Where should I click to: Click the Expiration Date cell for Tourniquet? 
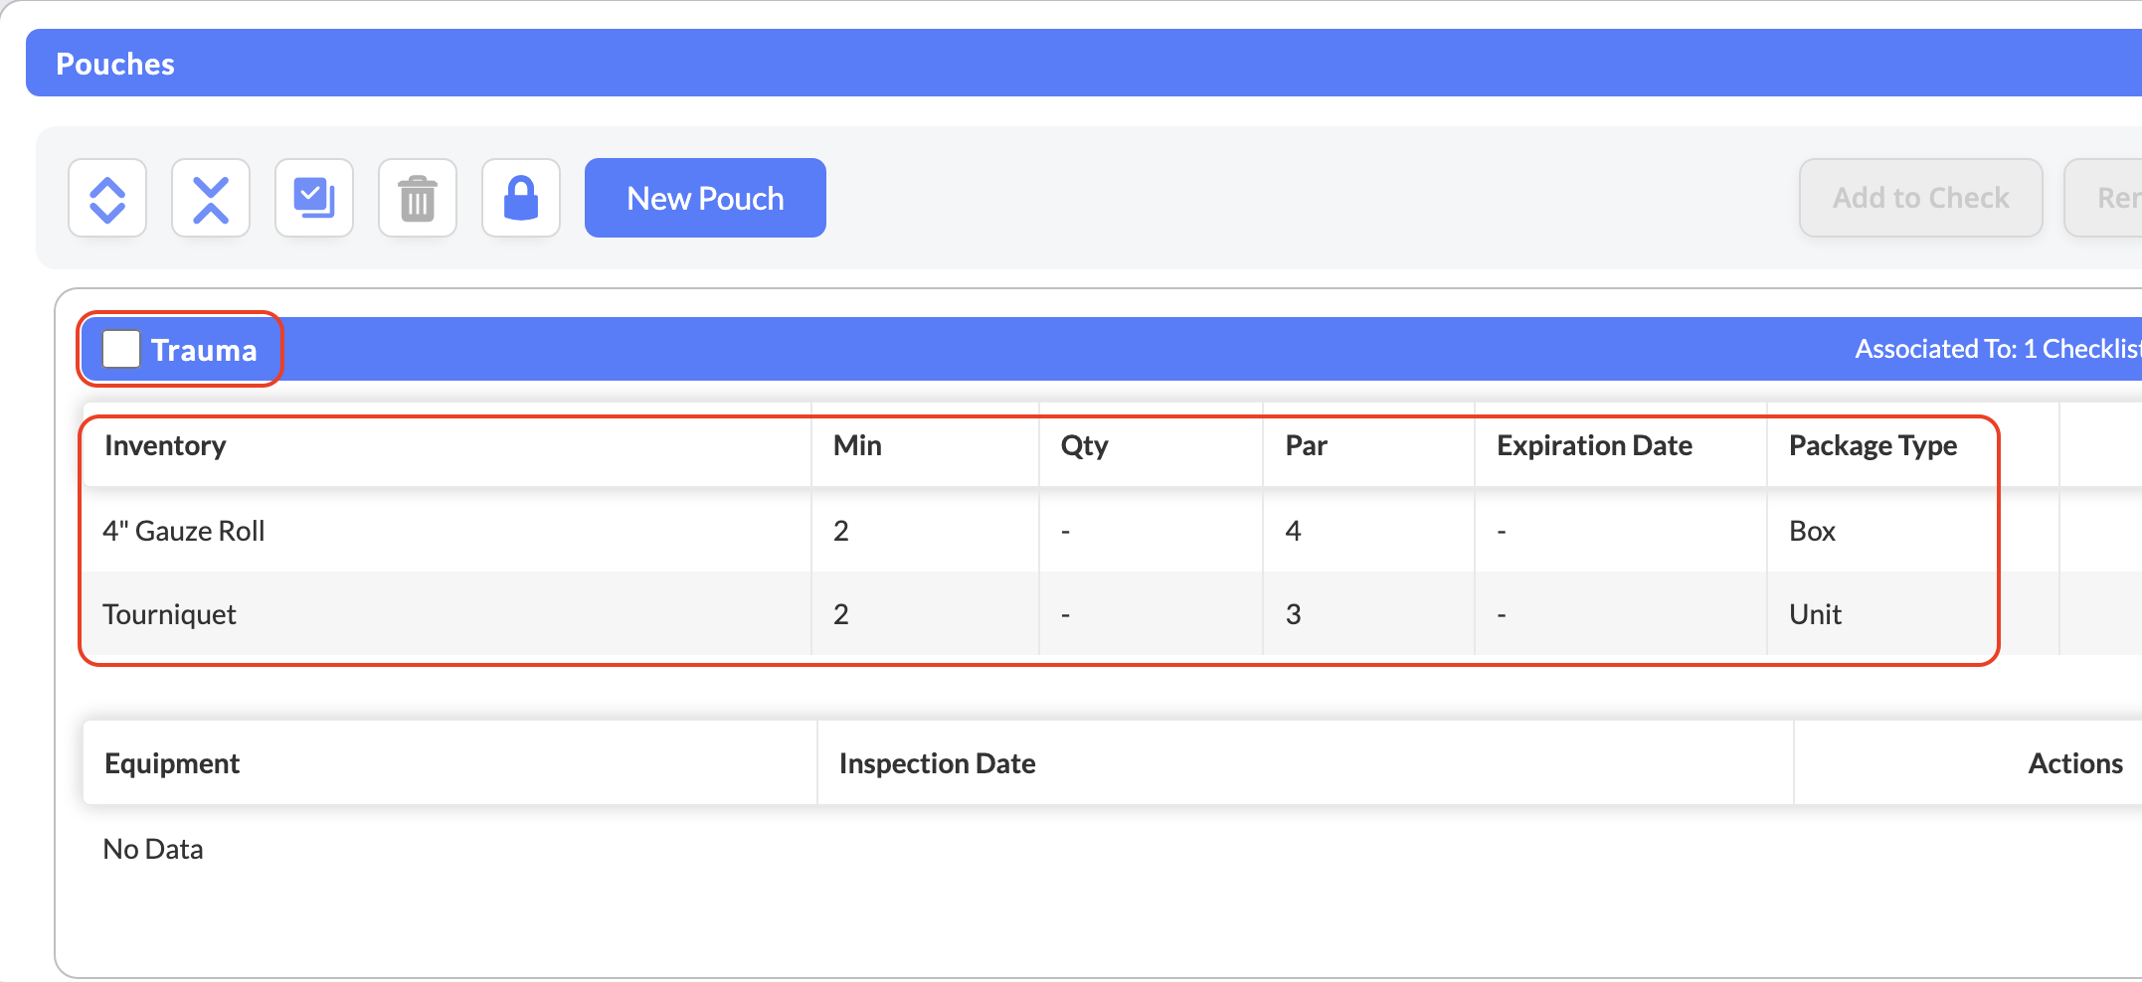point(1620,613)
